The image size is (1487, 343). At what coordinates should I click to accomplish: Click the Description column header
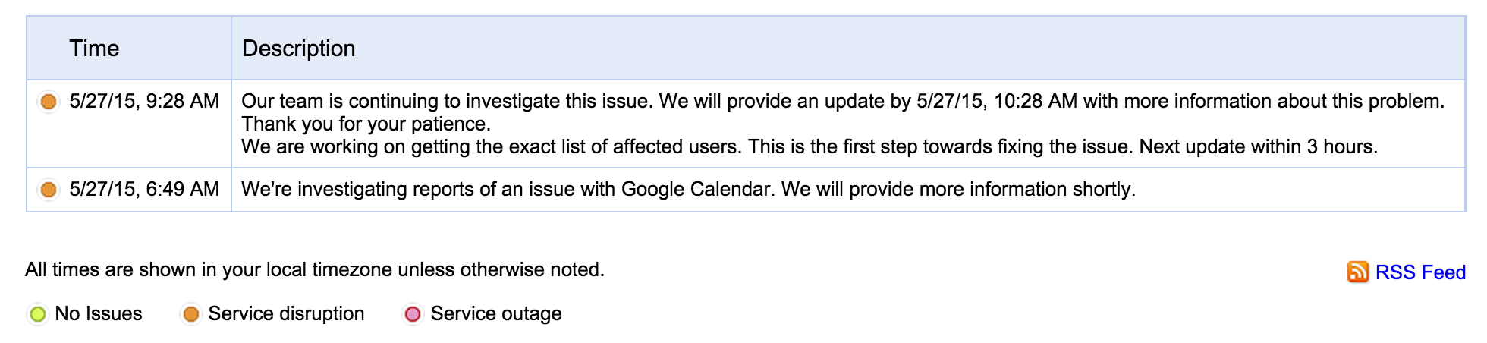pos(298,49)
